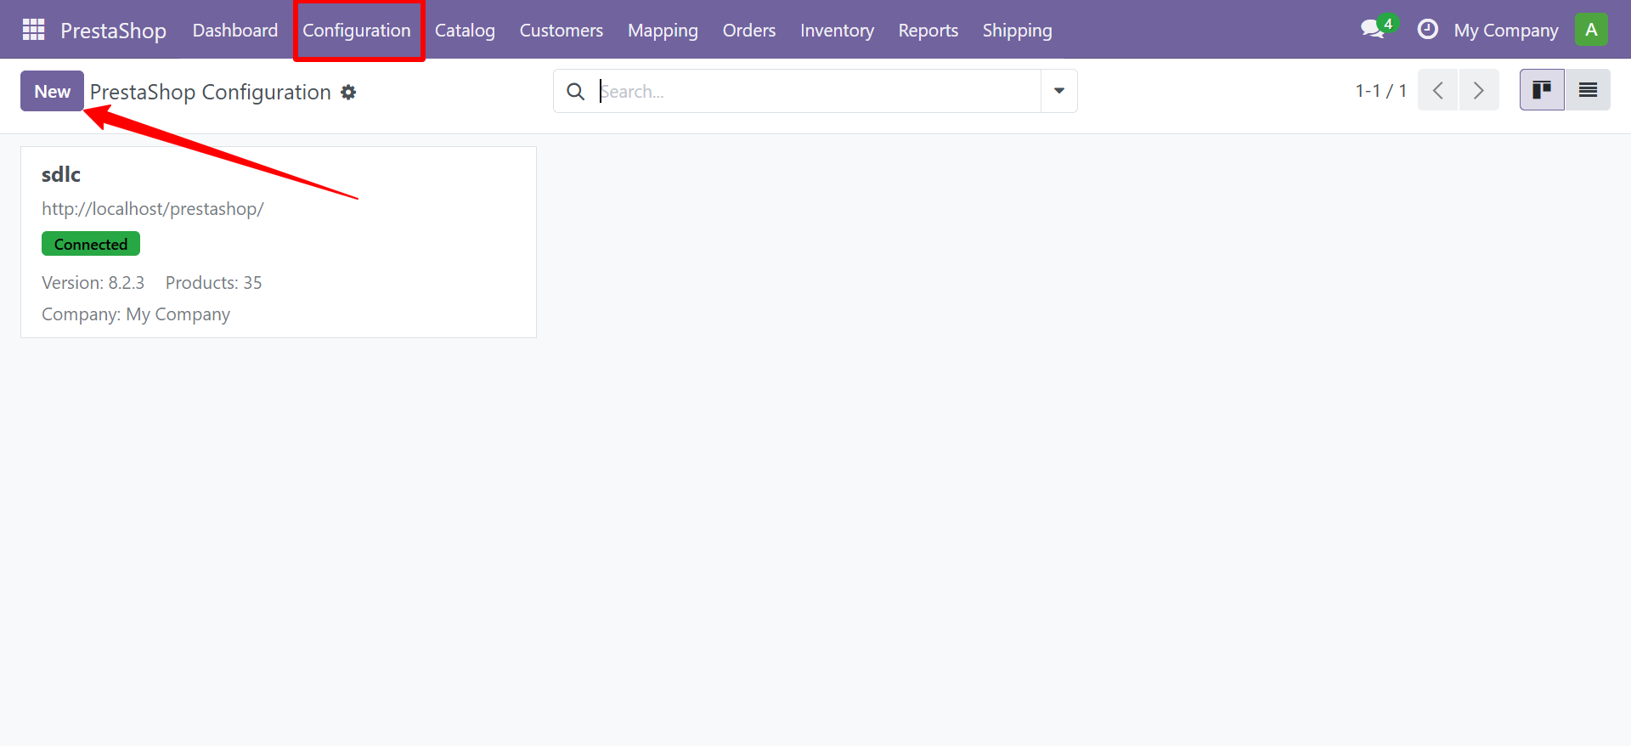Open the Reports menu
This screenshot has height=746, width=1631.
point(928,31)
